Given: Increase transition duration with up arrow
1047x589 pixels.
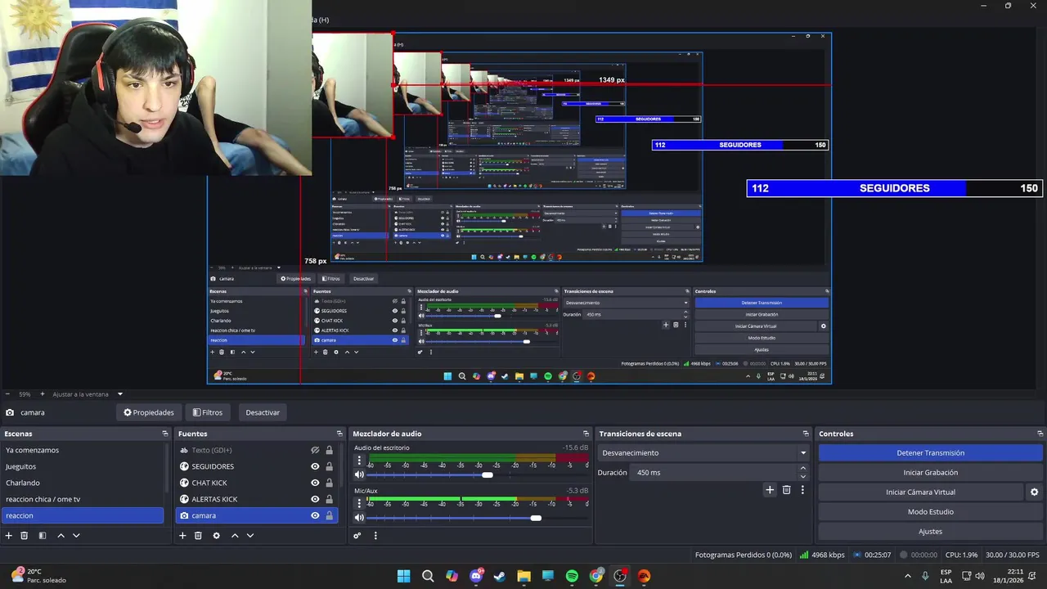Looking at the screenshot, I should pos(802,468).
